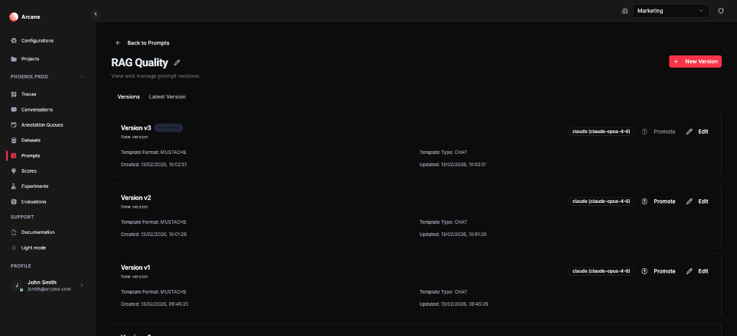This screenshot has height=336, width=737.
Task: Open the Documentation link in sidebar
Action: click(37, 232)
